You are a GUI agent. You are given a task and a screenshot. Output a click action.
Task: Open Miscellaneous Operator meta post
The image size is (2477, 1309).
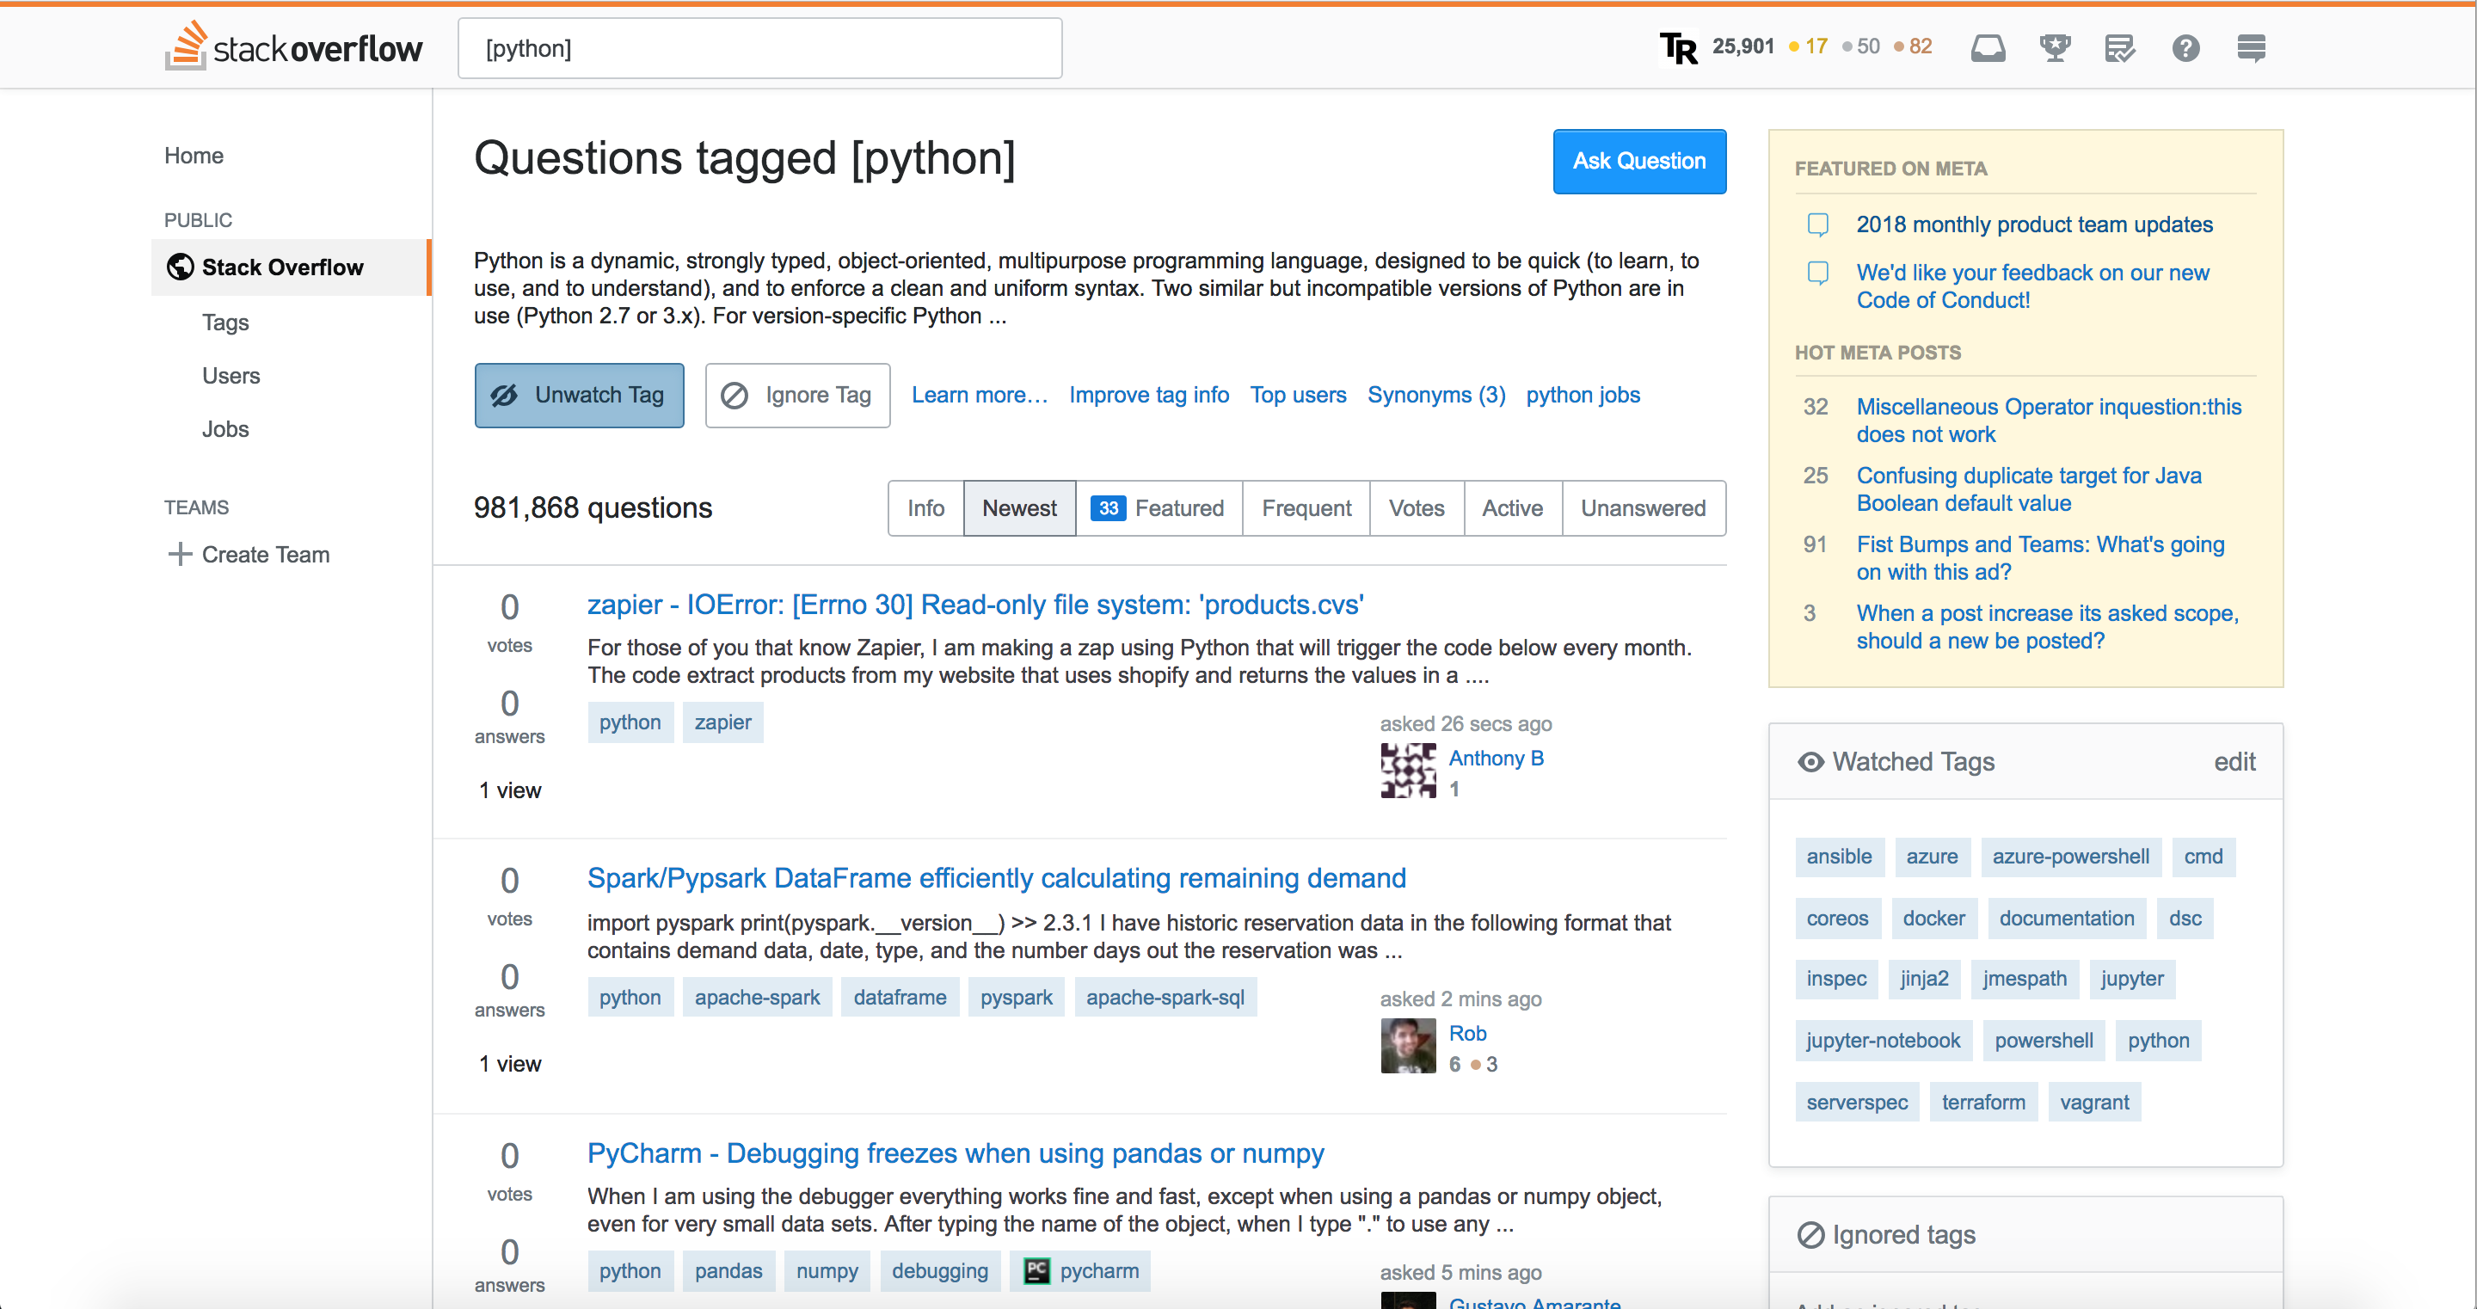coord(2048,421)
